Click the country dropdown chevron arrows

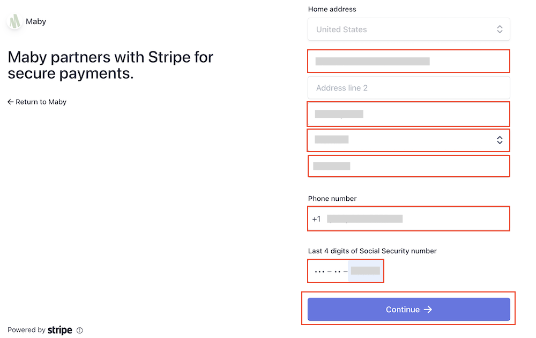click(x=500, y=29)
